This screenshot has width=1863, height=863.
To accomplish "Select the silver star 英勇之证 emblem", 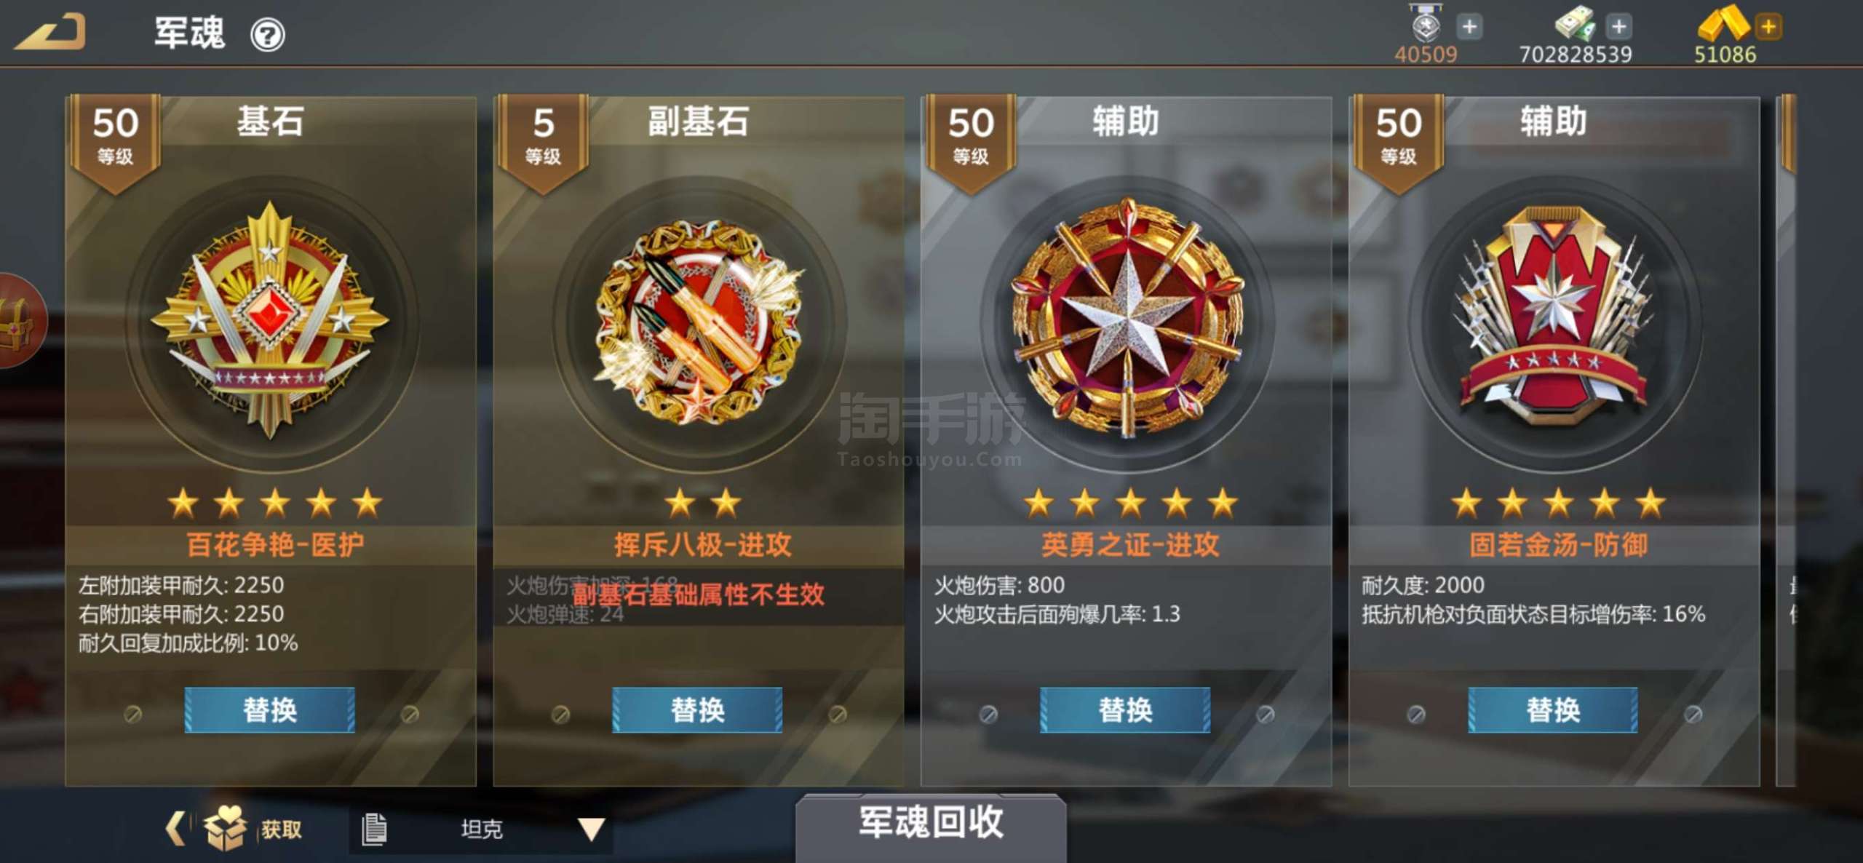I will 1127,319.
